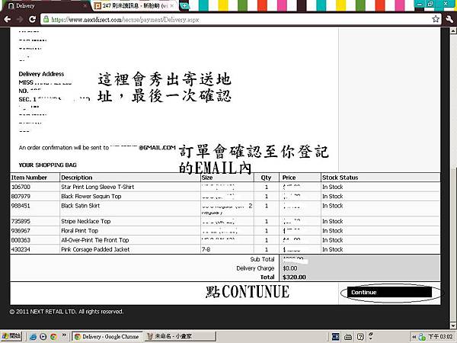The image size is (457, 343).
Task: Expand hidden system tray icons
Action: pyautogui.click(x=414, y=337)
